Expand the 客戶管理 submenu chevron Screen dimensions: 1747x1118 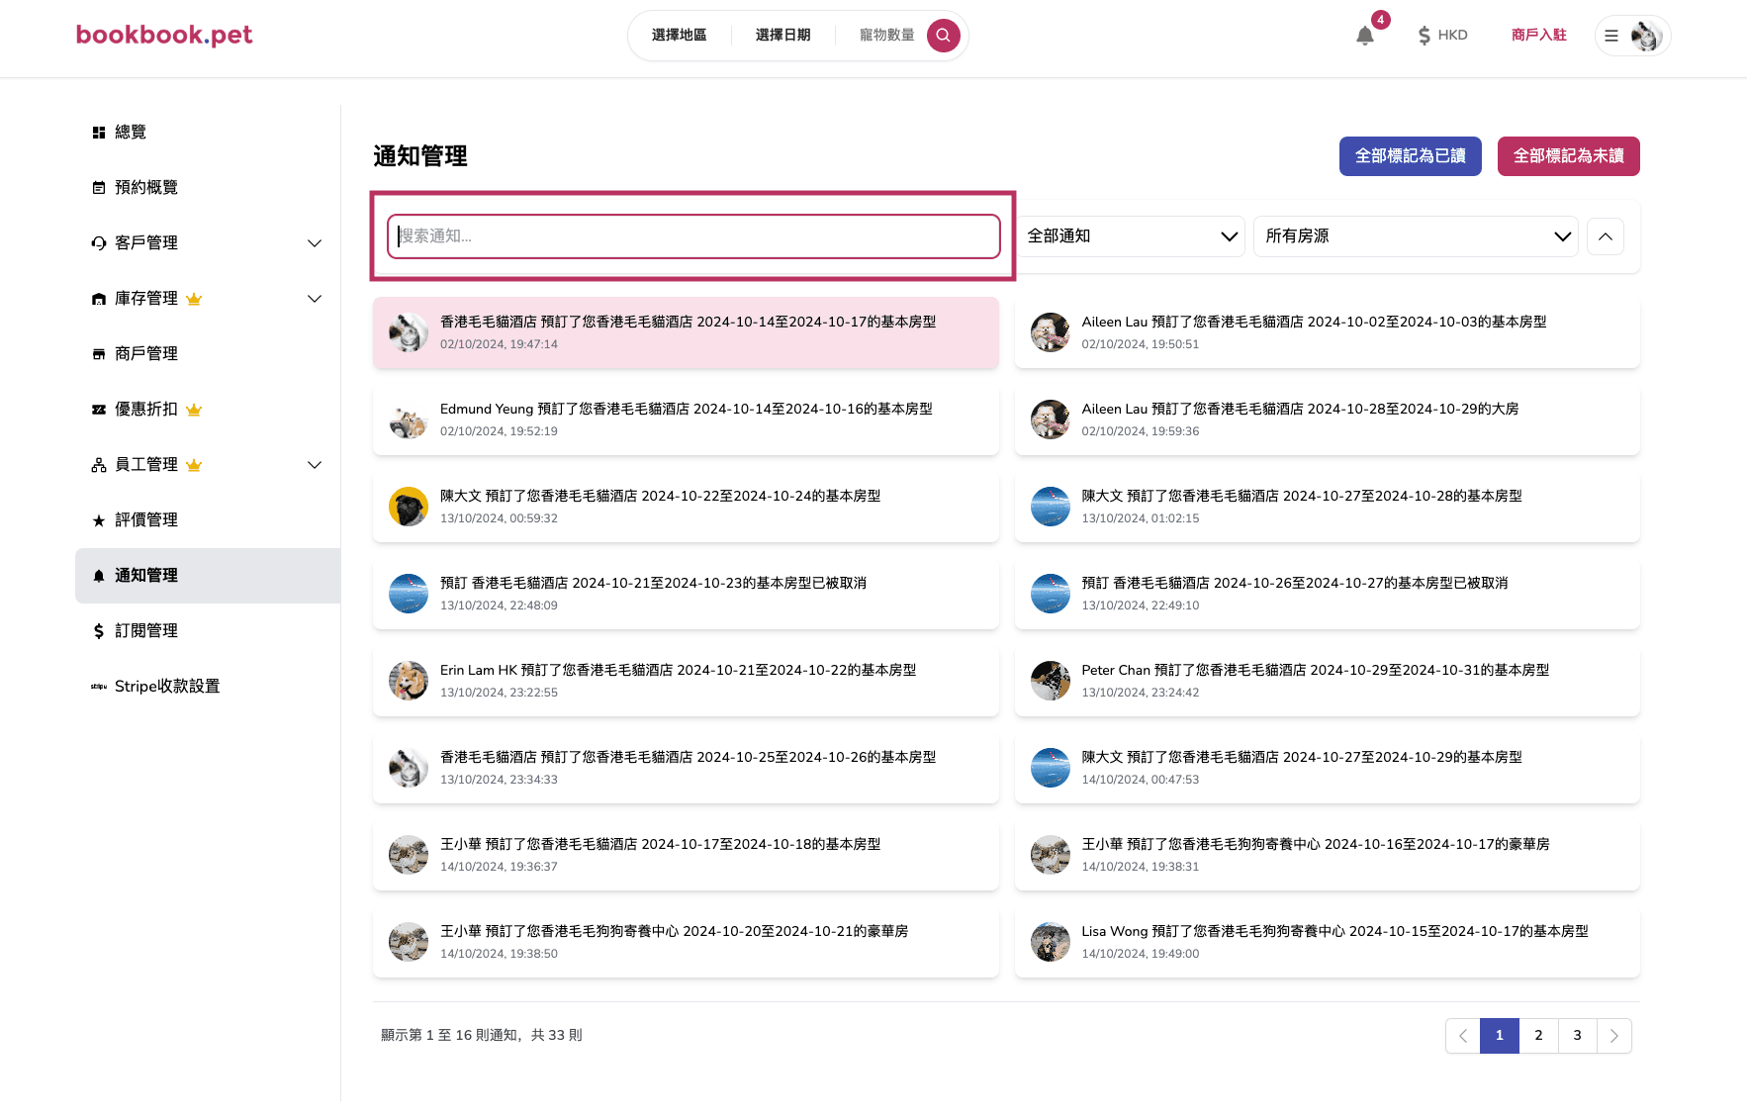point(315,243)
